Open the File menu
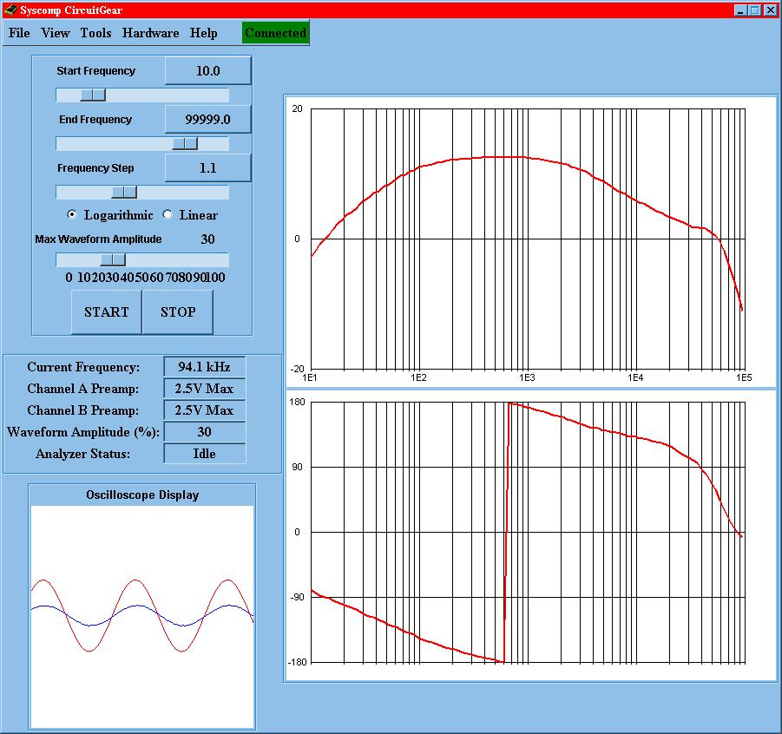 (x=19, y=33)
